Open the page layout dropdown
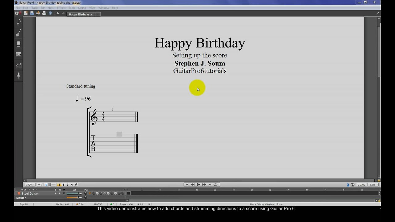 [x=40, y=185]
